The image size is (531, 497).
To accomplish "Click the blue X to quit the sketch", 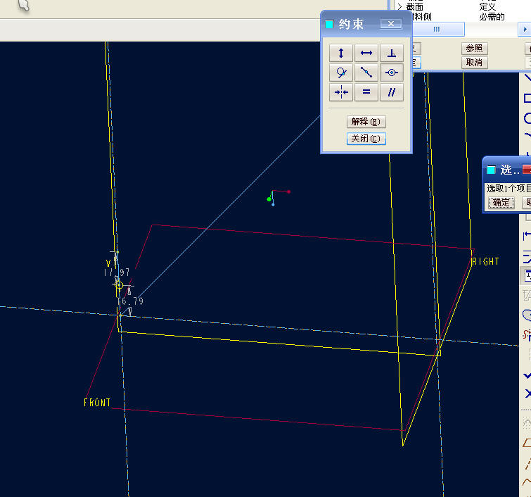I will pos(527,394).
